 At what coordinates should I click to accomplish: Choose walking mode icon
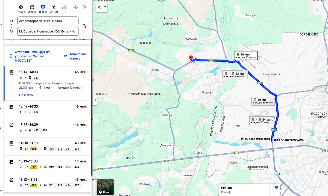[54, 7]
